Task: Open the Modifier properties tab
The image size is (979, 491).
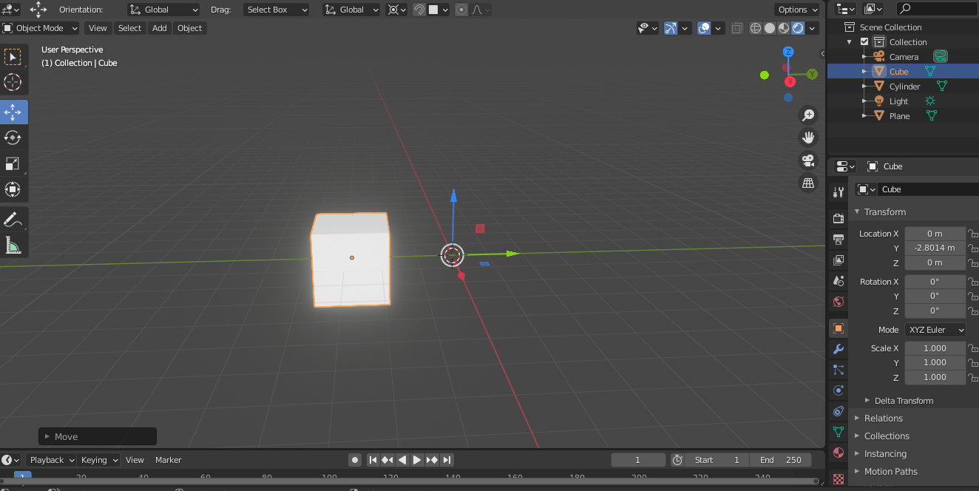Action: pyautogui.click(x=838, y=348)
